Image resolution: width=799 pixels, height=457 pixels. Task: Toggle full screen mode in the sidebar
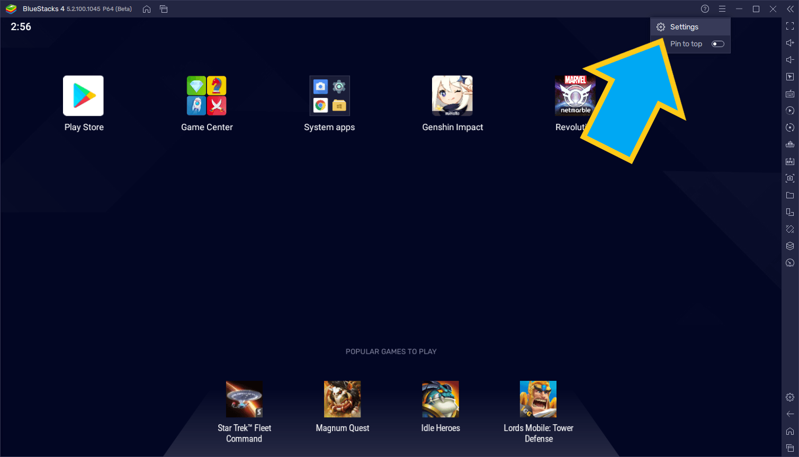click(790, 26)
